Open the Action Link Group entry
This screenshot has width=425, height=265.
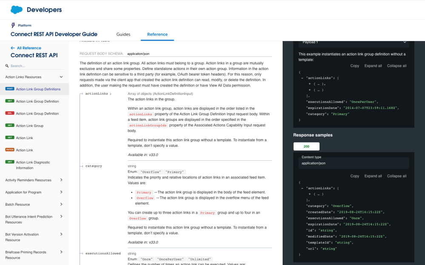[30, 126]
